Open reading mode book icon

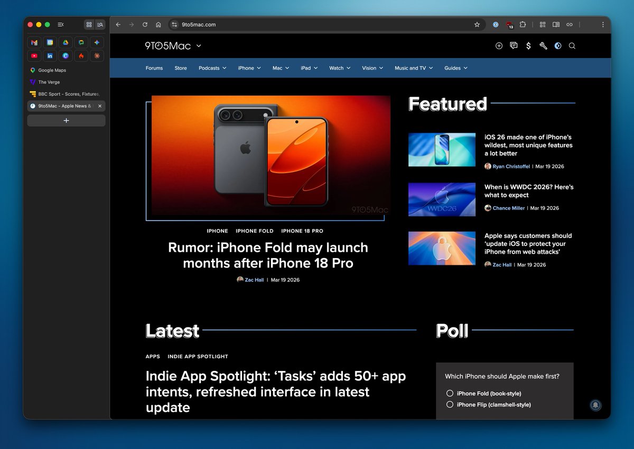556,24
